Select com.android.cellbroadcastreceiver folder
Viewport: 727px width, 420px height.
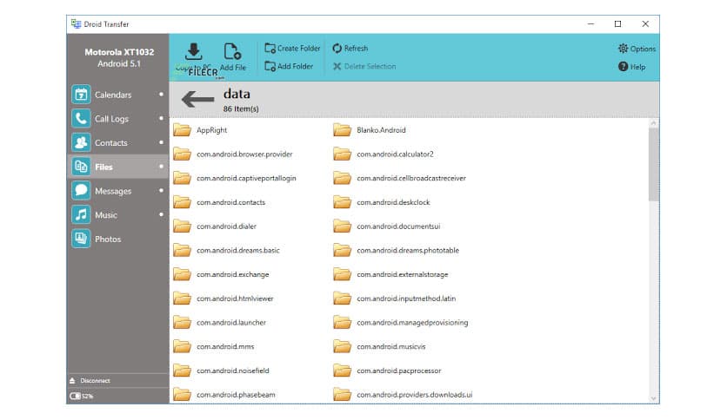click(400, 178)
